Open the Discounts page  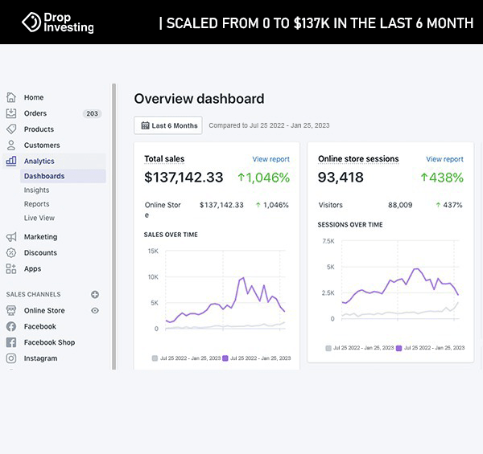click(x=40, y=252)
